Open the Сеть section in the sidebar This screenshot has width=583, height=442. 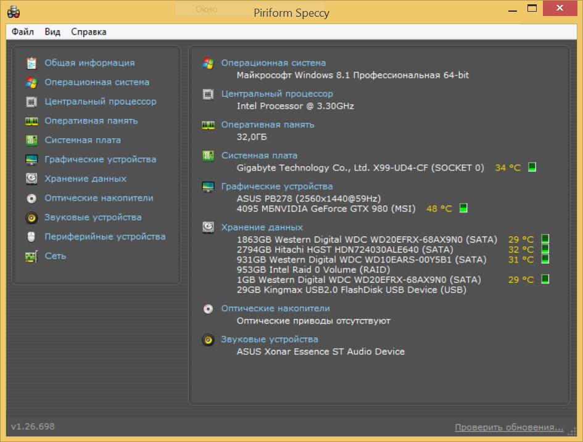coord(56,256)
